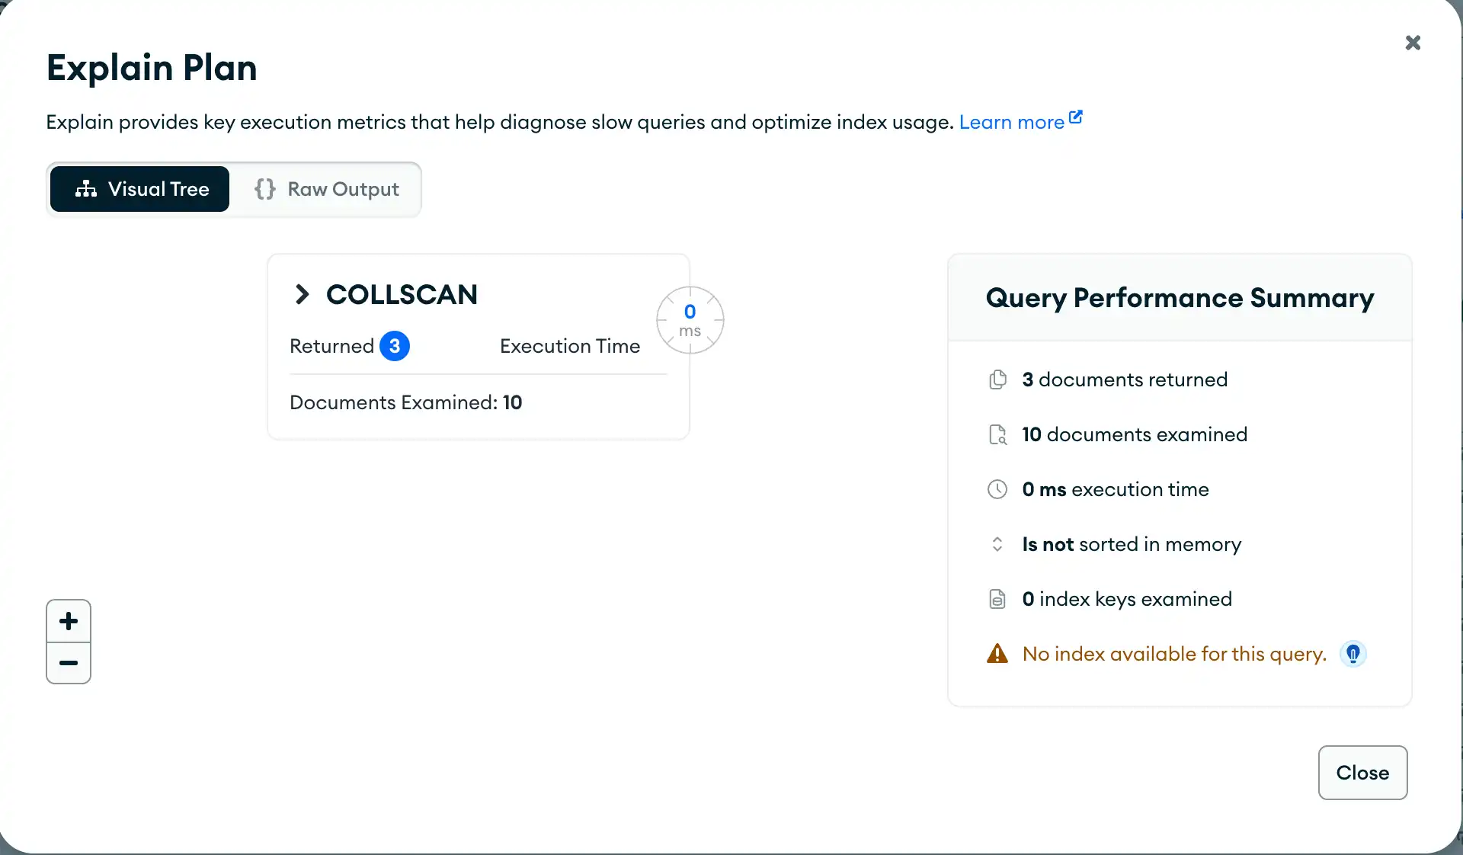This screenshot has width=1463, height=855.
Task: Click the documents returned icon in summary
Action: point(997,379)
